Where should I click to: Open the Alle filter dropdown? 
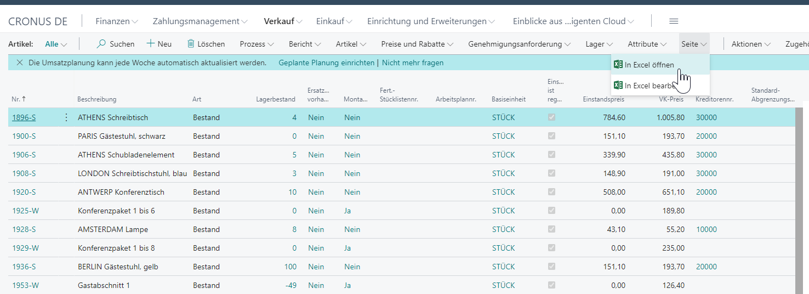click(56, 44)
